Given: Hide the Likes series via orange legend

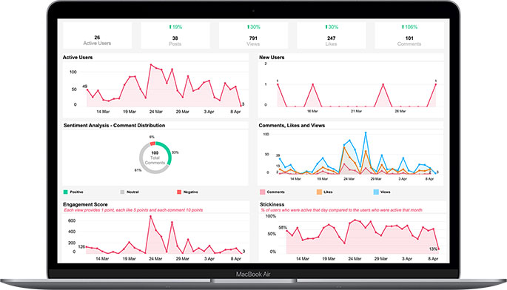Looking at the screenshot, I should [x=319, y=192].
